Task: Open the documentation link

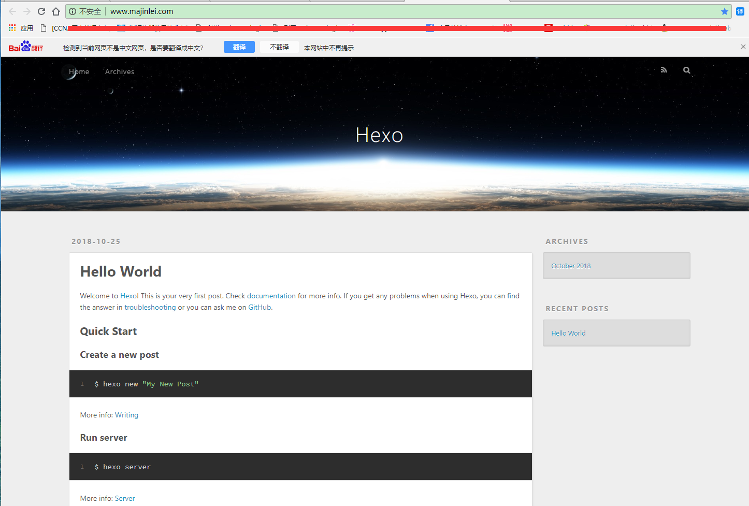Action: (271, 296)
